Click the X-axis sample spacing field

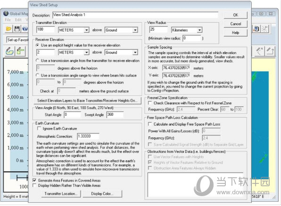click(x=176, y=68)
